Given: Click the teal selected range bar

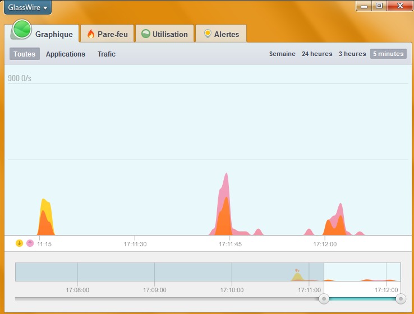Looking at the screenshot, I should pos(362,299).
